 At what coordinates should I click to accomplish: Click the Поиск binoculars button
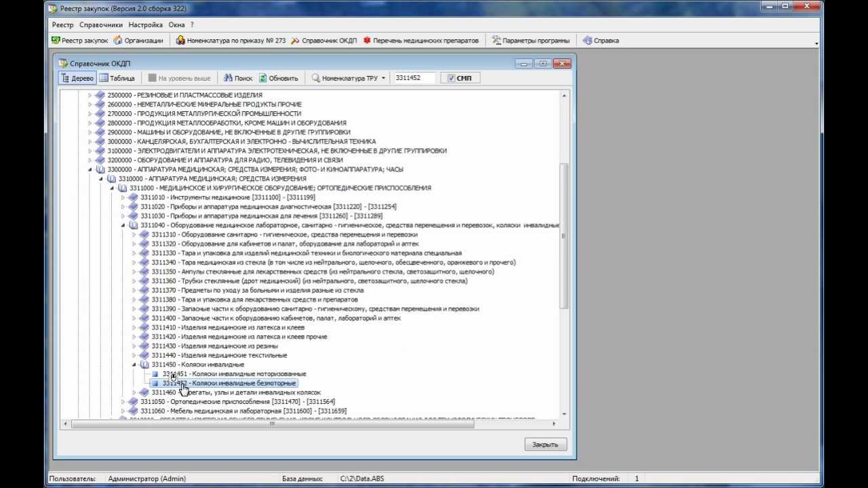tap(238, 78)
